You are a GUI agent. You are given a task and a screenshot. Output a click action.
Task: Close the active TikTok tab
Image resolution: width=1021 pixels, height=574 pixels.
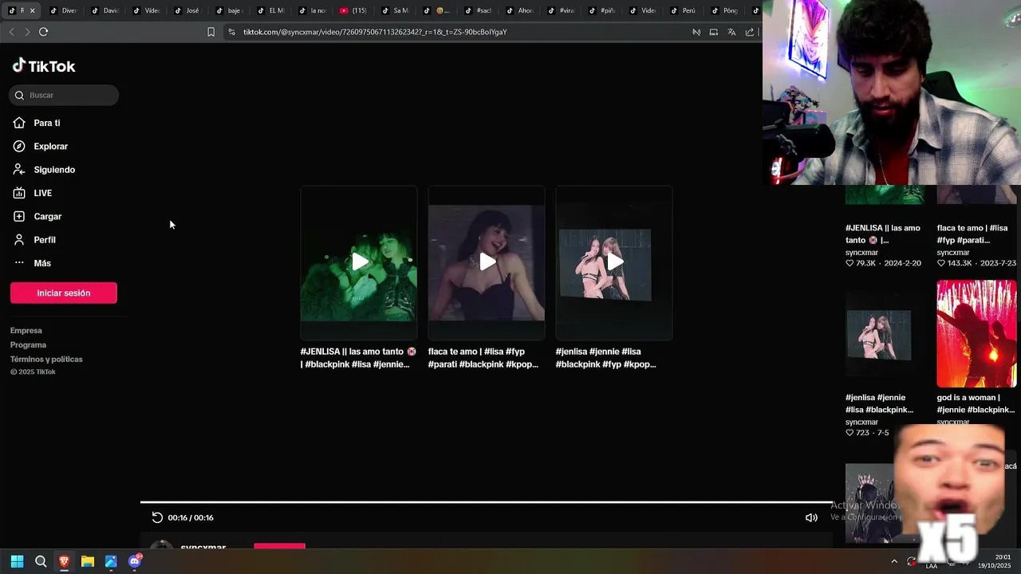32,10
